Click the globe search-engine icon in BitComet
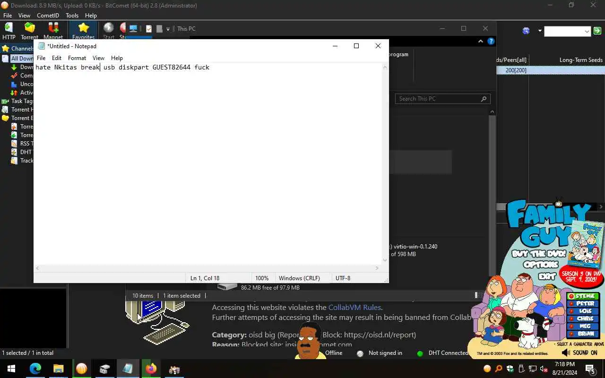 click(x=526, y=31)
